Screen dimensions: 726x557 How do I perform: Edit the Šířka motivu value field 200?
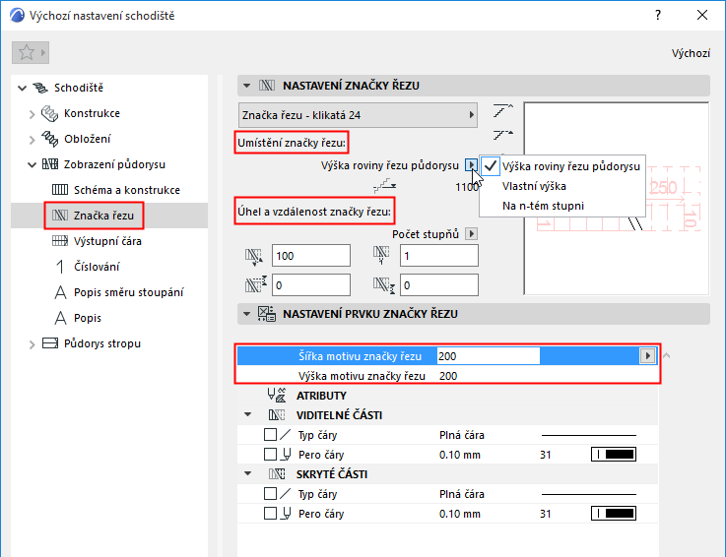(488, 356)
